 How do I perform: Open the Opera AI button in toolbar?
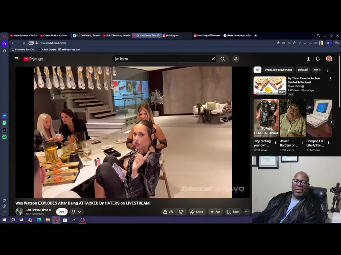(x=337, y=43)
